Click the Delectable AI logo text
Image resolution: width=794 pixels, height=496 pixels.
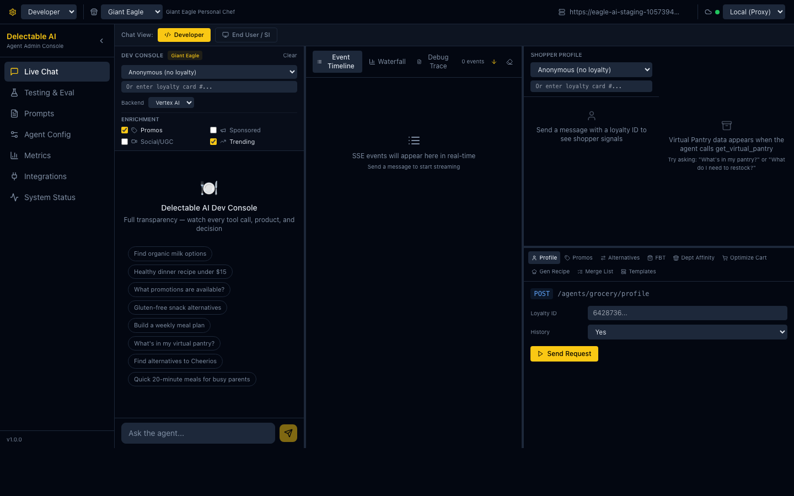[x=31, y=36]
